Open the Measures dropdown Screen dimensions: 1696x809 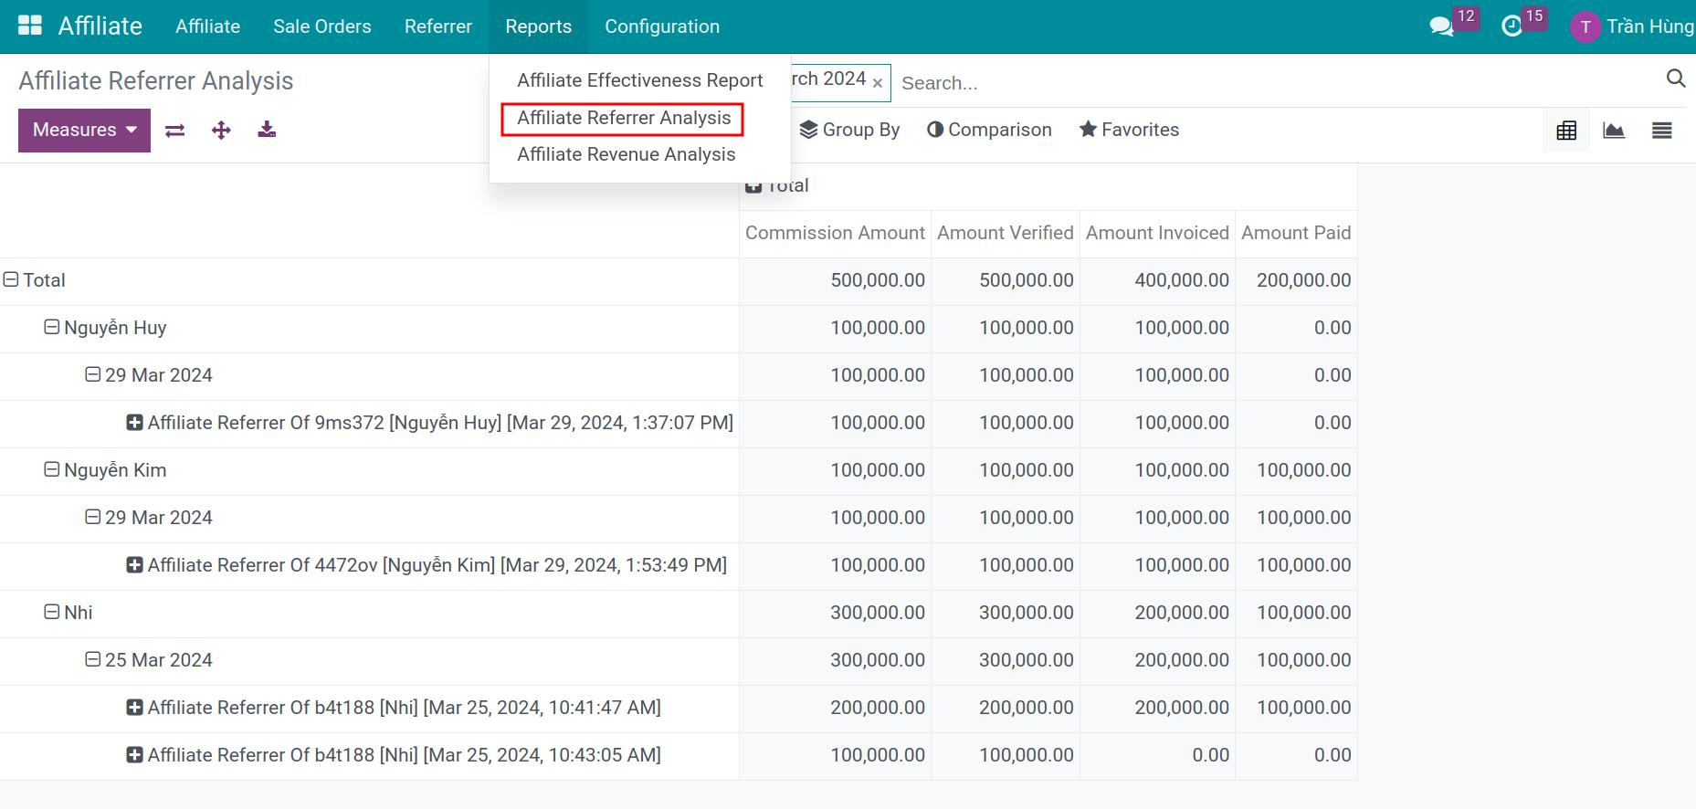[x=84, y=130]
